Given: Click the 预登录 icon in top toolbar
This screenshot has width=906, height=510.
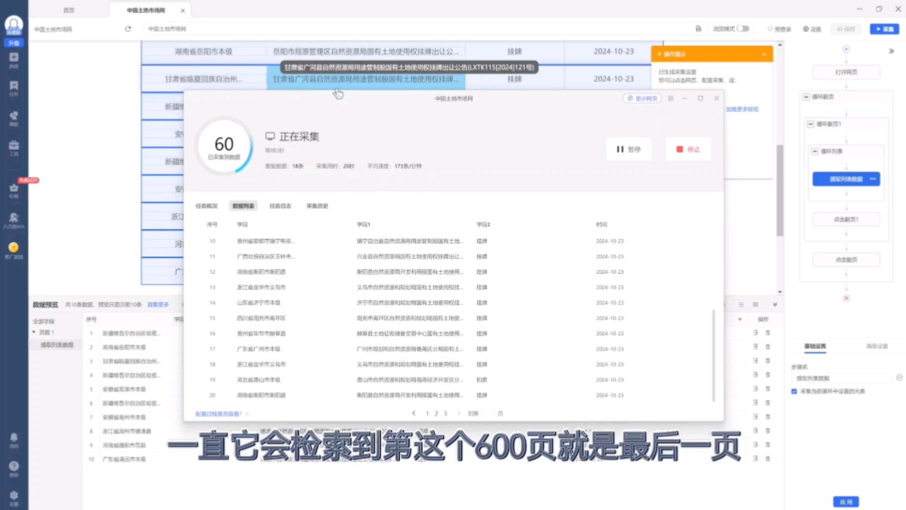Looking at the screenshot, I should coord(780,29).
